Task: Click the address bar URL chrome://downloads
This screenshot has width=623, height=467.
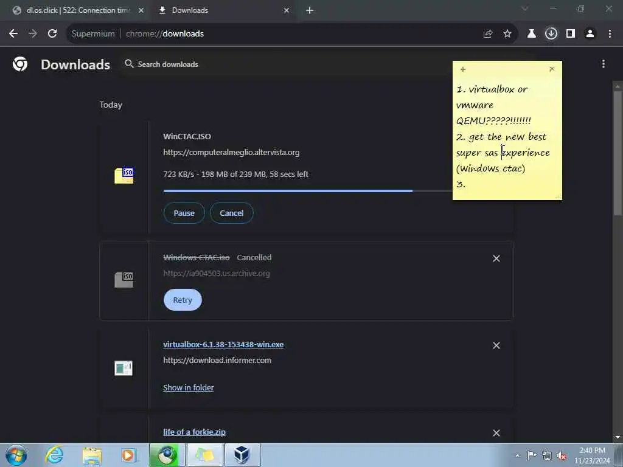Action: pyautogui.click(x=165, y=34)
